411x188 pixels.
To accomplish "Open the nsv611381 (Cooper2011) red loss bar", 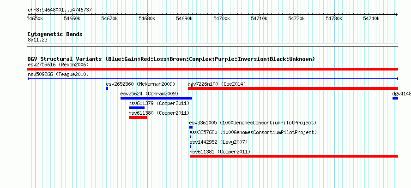I will (x=294, y=156).
